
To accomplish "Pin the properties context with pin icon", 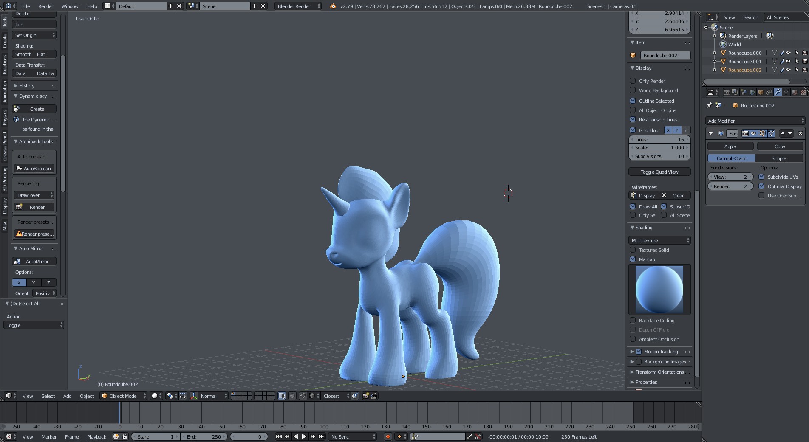I will click(709, 105).
